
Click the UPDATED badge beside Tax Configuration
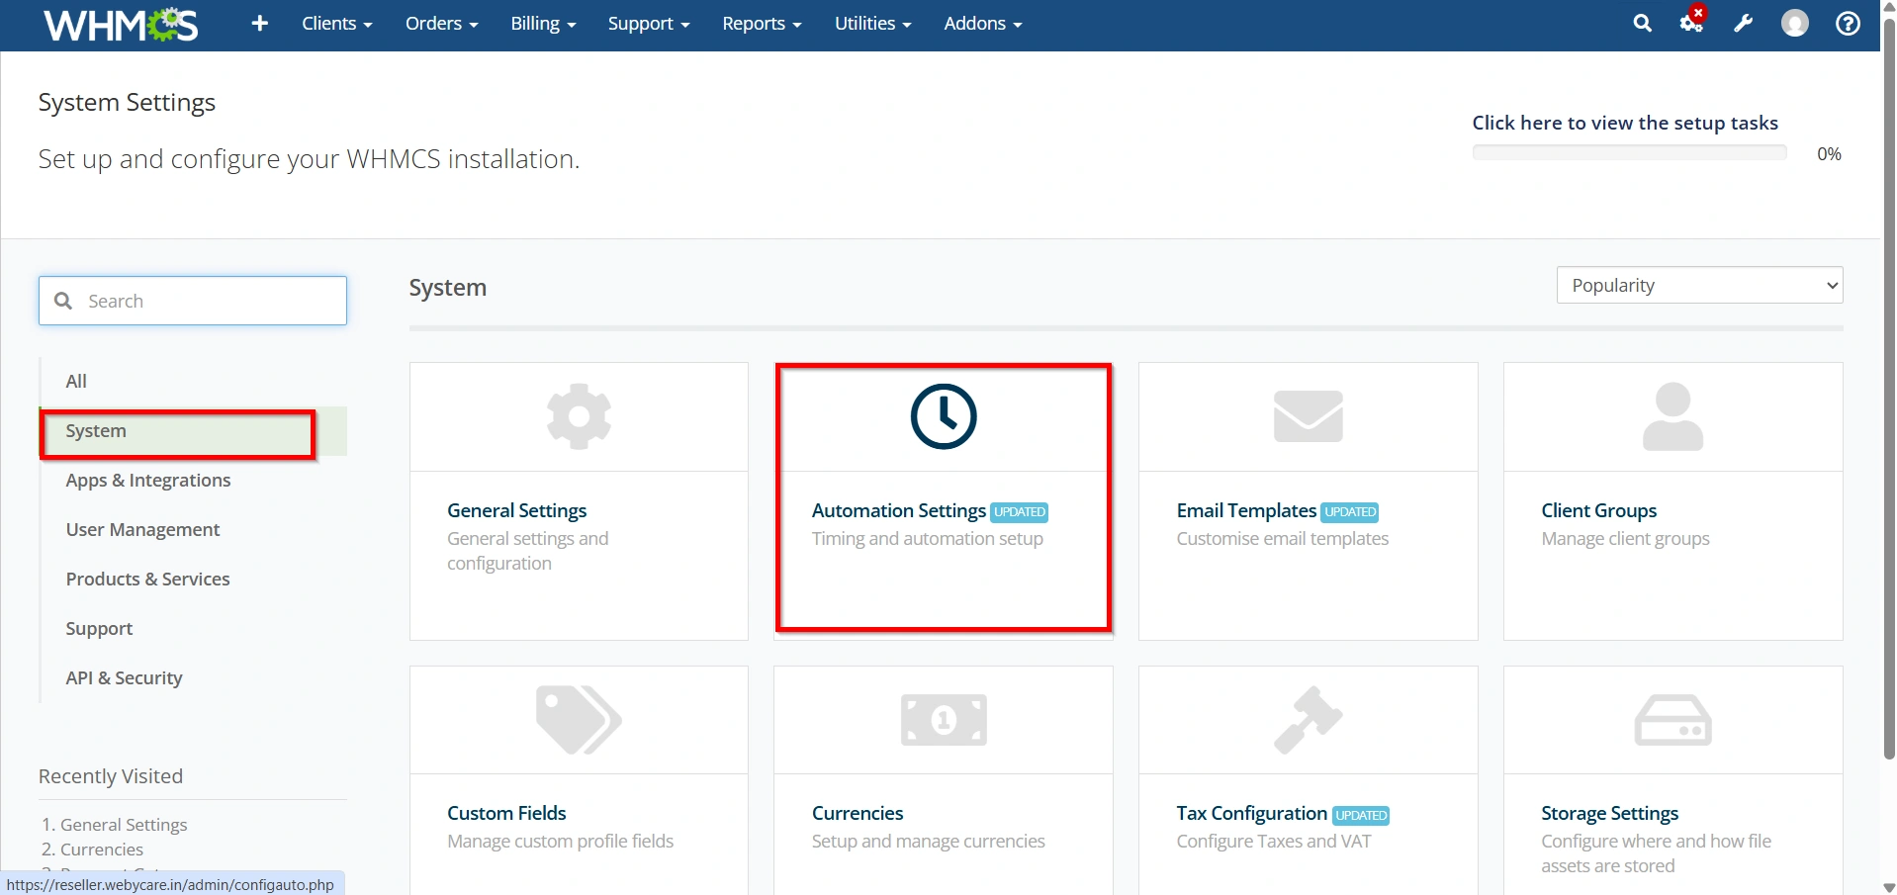coord(1361,816)
